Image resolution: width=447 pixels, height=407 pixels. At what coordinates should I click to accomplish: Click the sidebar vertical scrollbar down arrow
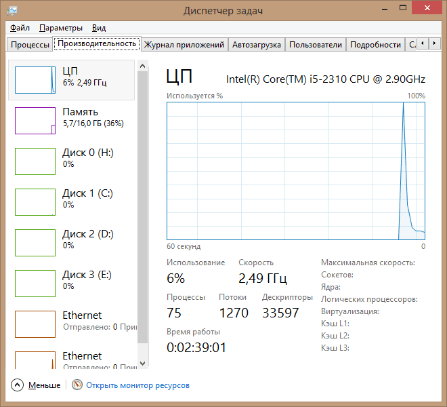click(142, 364)
